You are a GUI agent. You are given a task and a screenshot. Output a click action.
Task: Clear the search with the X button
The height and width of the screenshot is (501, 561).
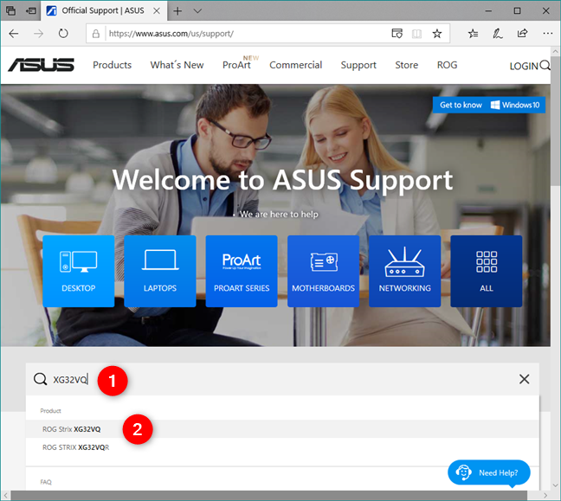[524, 379]
